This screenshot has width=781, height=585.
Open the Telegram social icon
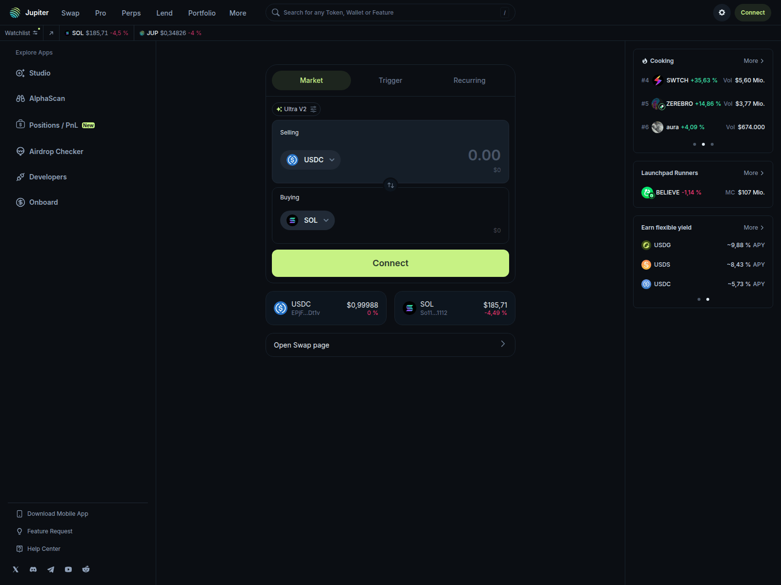point(51,569)
